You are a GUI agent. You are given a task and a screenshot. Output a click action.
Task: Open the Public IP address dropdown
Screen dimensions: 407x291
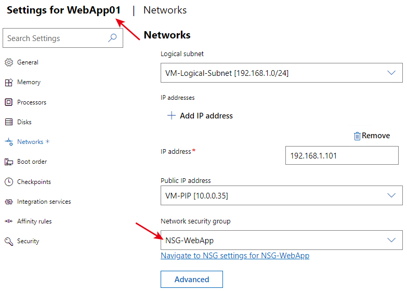point(281,195)
